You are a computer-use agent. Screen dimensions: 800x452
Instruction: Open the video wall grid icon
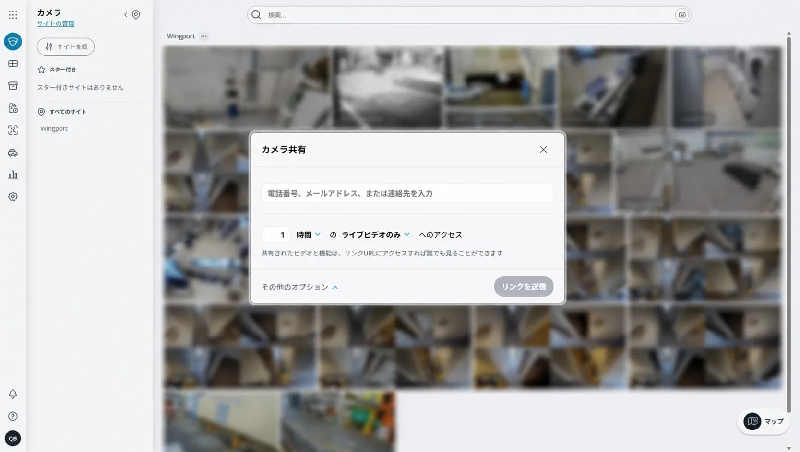click(13, 64)
